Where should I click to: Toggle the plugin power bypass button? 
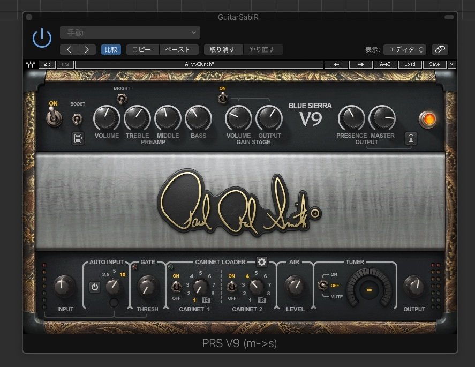(x=42, y=38)
